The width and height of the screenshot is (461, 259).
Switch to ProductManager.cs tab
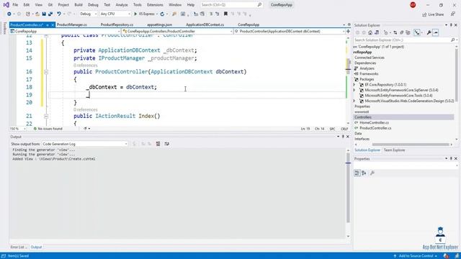pos(72,24)
